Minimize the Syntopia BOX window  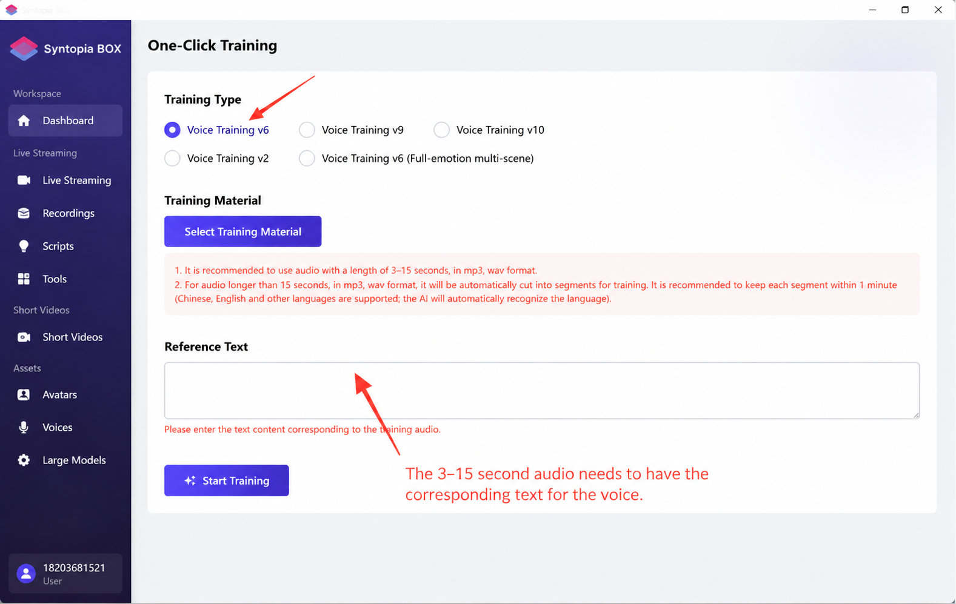(x=872, y=10)
